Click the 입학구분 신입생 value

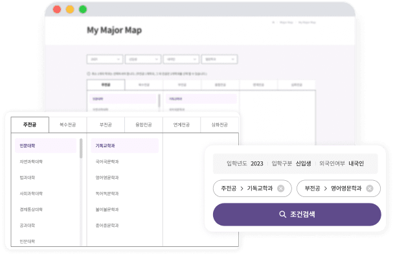click(303, 163)
